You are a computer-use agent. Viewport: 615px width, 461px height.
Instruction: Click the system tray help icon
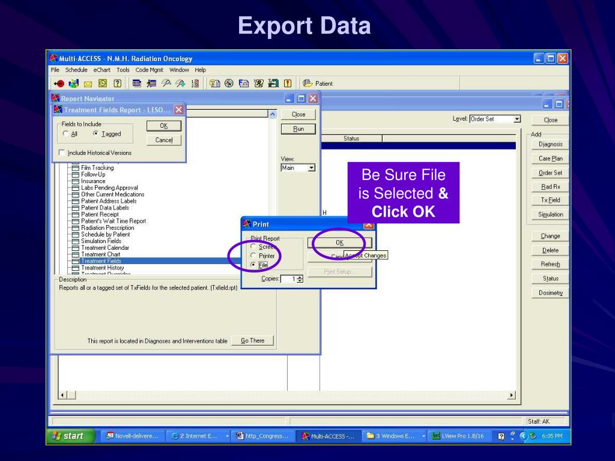coord(501,436)
